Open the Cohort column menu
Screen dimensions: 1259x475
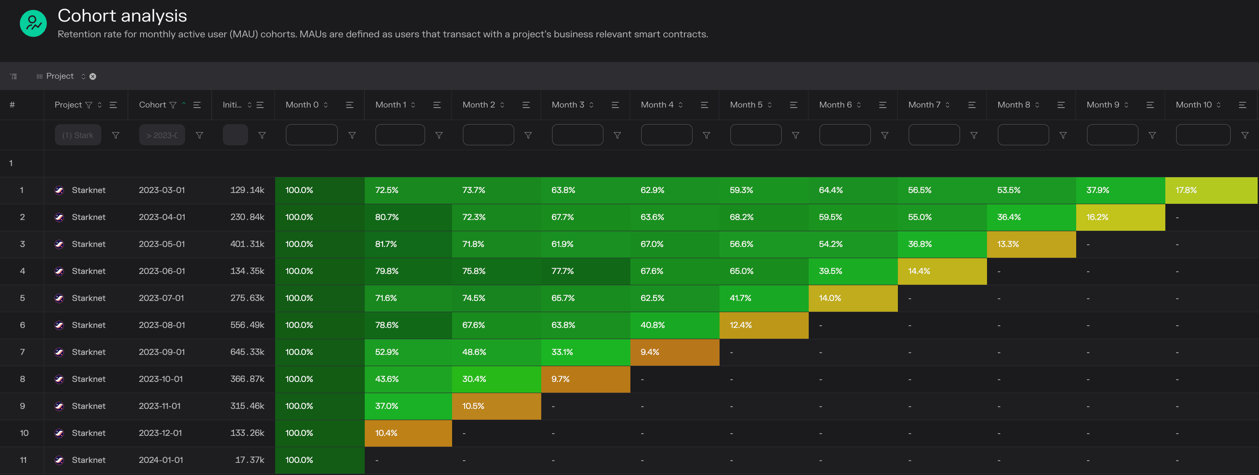(x=198, y=105)
